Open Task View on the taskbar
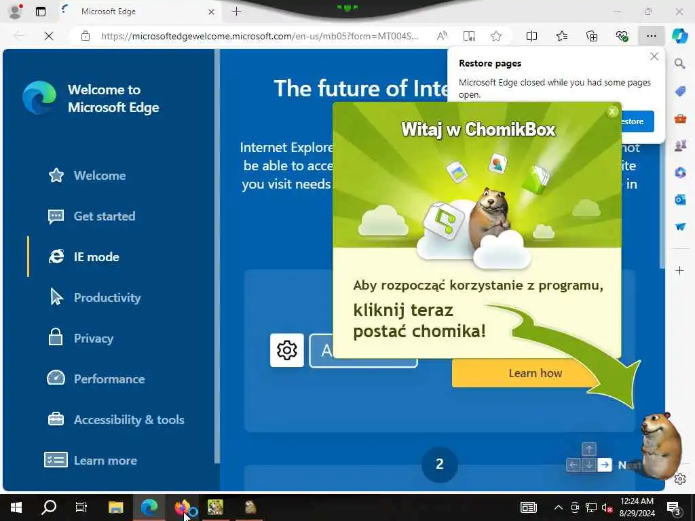Viewport: 695px width, 521px height. (81, 507)
